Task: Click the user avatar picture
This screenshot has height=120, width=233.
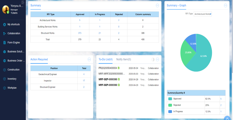Action: [x=6, y=9]
